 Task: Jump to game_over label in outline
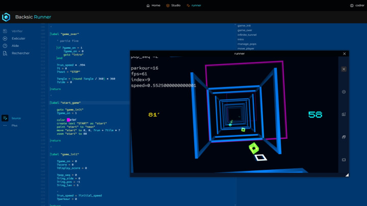[x=245, y=30]
